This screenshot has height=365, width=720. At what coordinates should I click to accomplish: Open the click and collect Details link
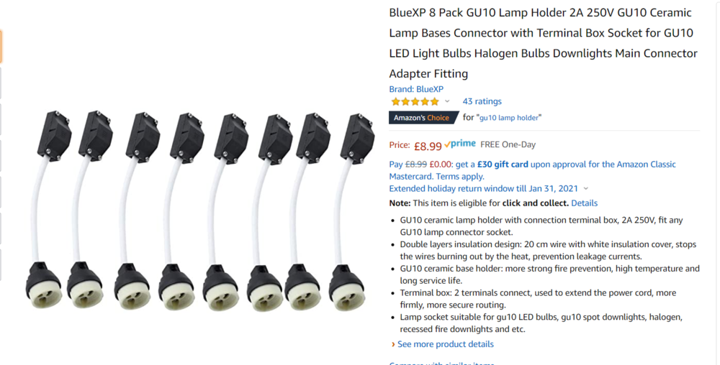(584, 203)
